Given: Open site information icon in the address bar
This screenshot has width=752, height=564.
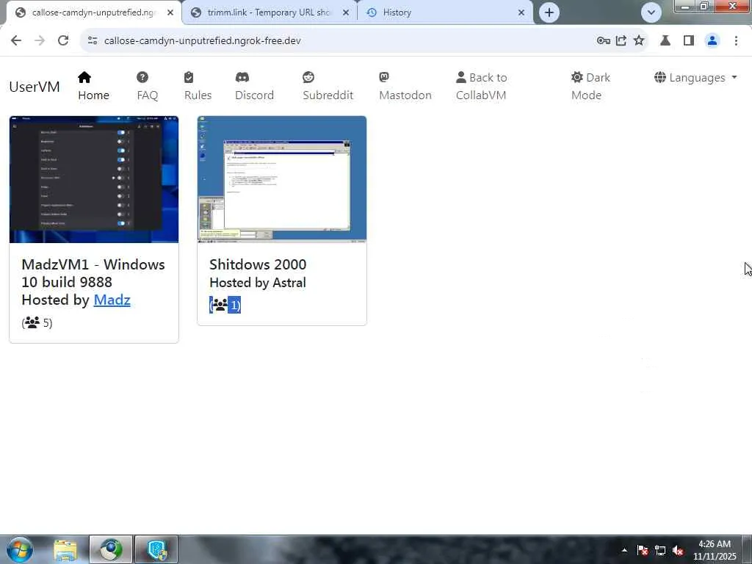Looking at the screenshot, I should (x=93, y=41).
